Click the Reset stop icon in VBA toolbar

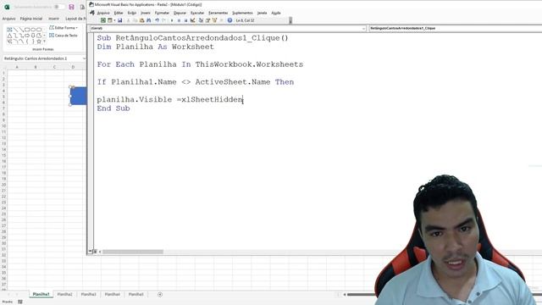click(x=185, y=20)
